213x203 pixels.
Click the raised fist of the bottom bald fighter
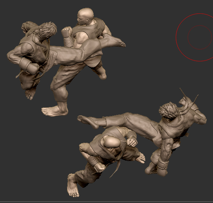132,142
